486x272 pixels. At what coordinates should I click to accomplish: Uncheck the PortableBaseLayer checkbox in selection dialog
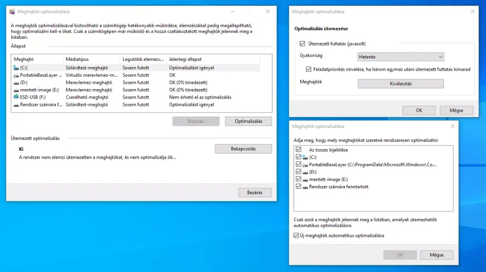click(x=298, y=164)
